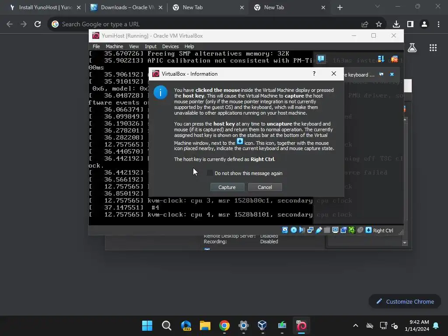Image resolution: width=448 pixels, height=336 pixels.
Task: Click audio indicator icon in VM status bar
Action: click(x=302, y=230)
